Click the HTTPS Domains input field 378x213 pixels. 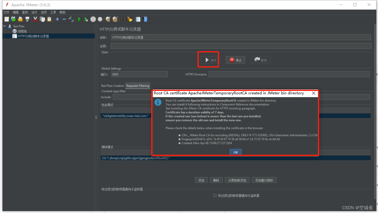click(289, 74)
